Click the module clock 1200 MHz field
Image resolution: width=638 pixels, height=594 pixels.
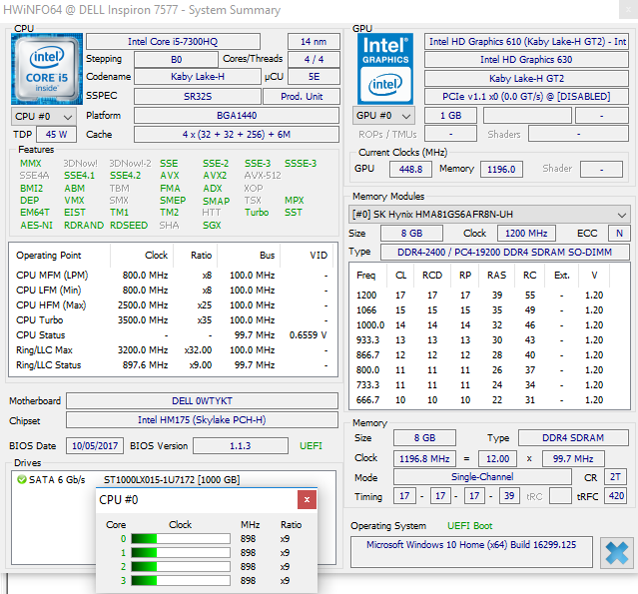(x=526, y=234)
